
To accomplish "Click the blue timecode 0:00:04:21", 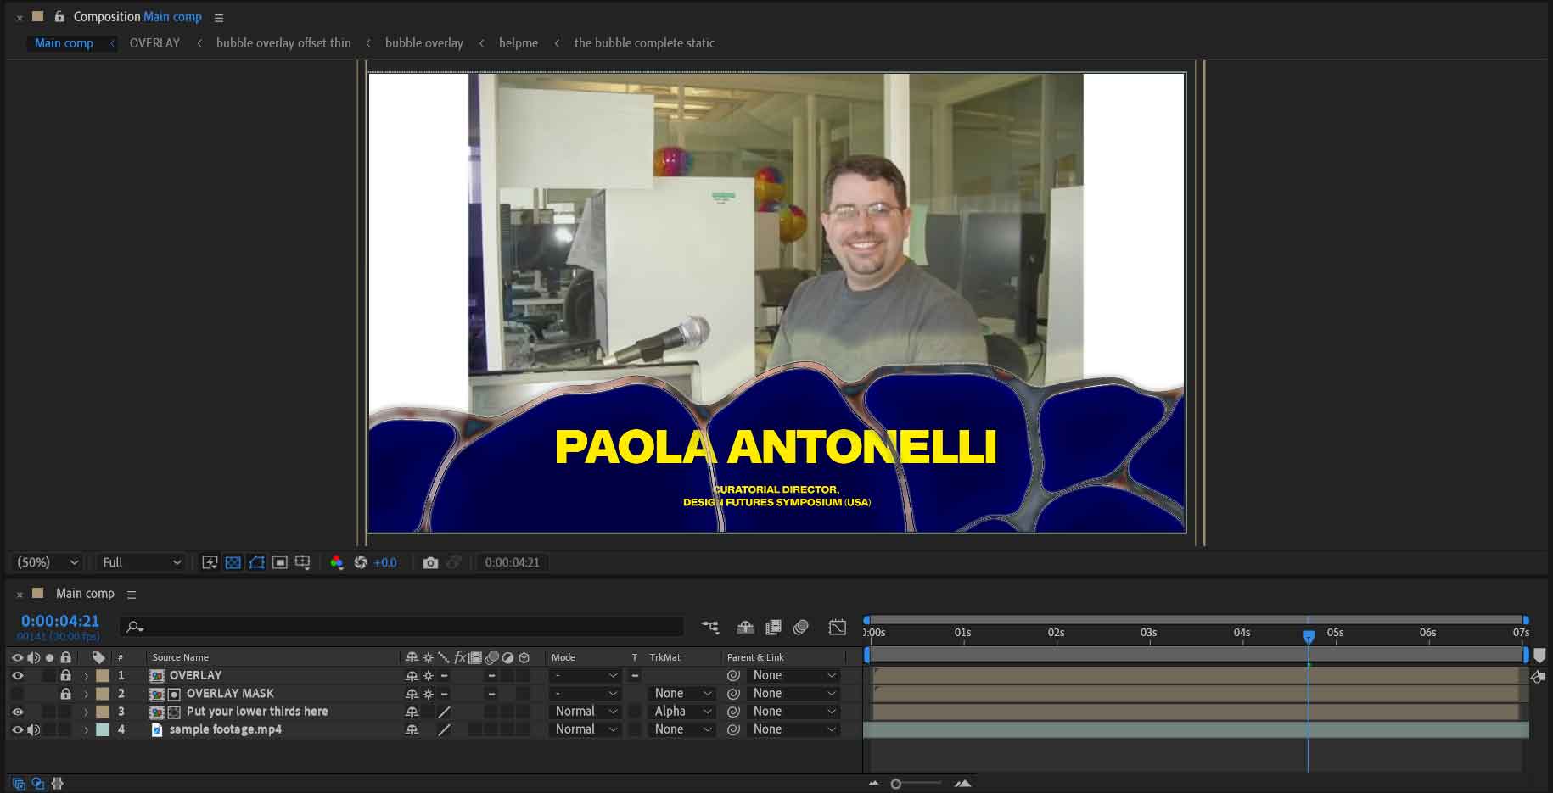I will click(x=60, y=621).
